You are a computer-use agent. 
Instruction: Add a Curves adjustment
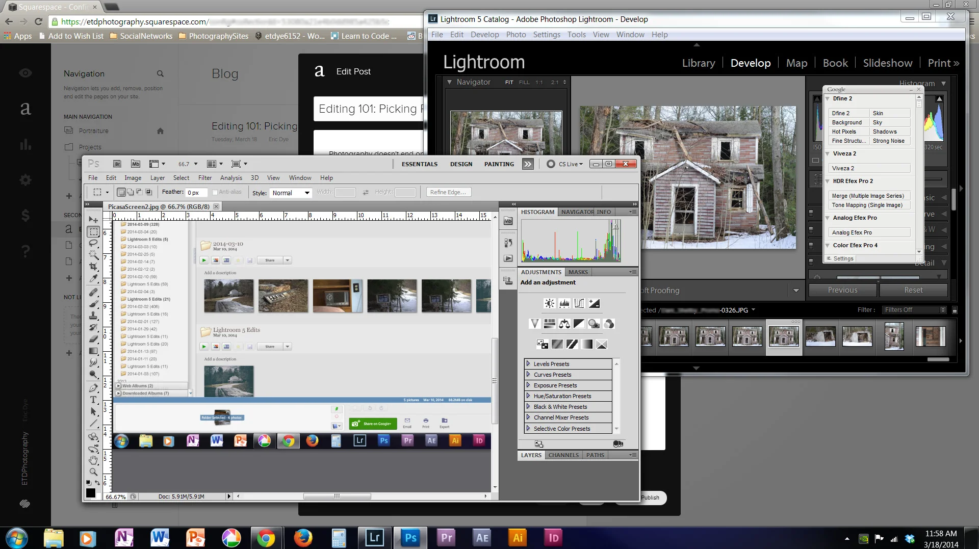(579, 303)
